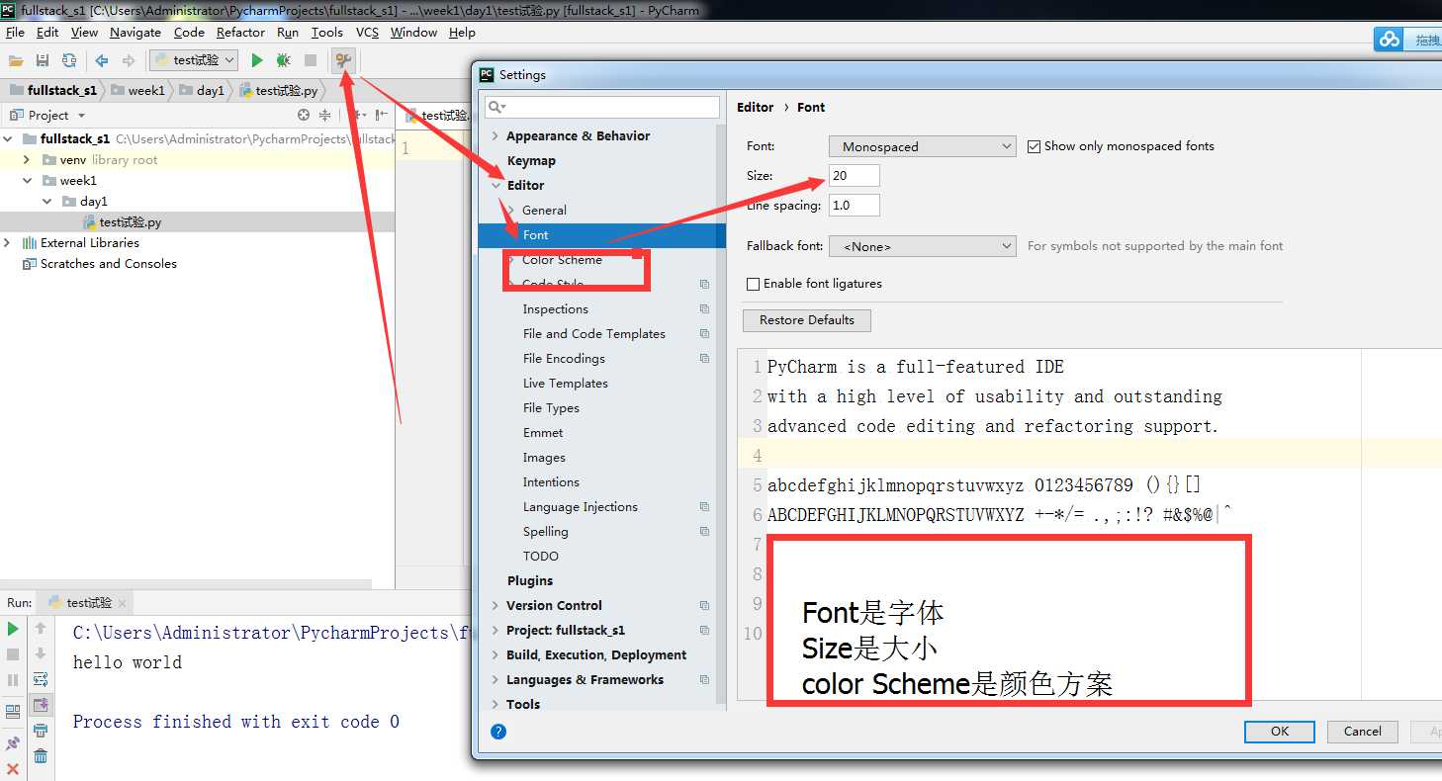Enable font ligatures checkbox
This screenshot has height=781, width=1442.
click(x=754, y=284)
